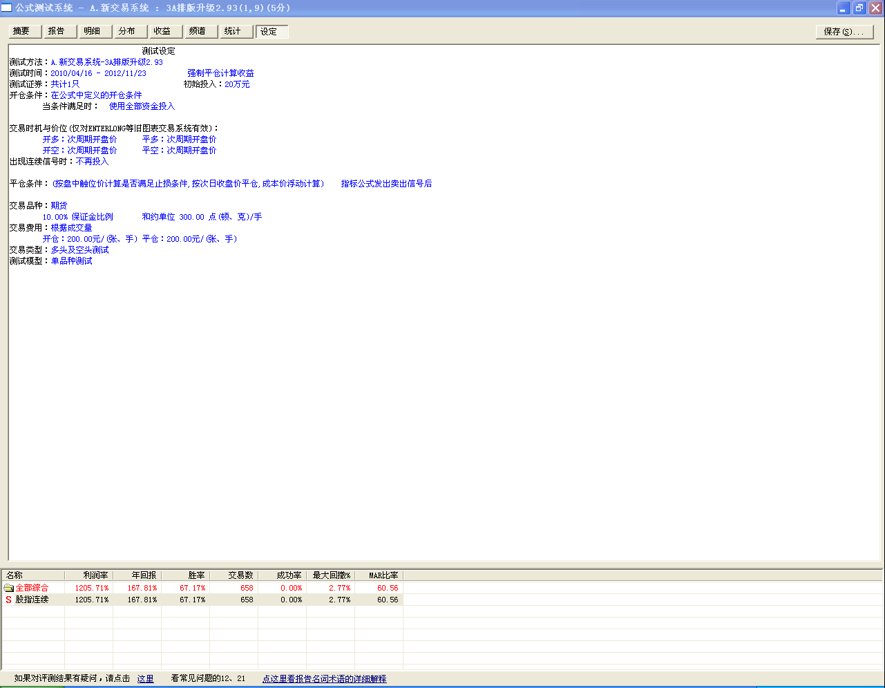The width and height of the screenshot is (885, 688).
Task: Select the 全部综合 row
Action: coord(202,588)
